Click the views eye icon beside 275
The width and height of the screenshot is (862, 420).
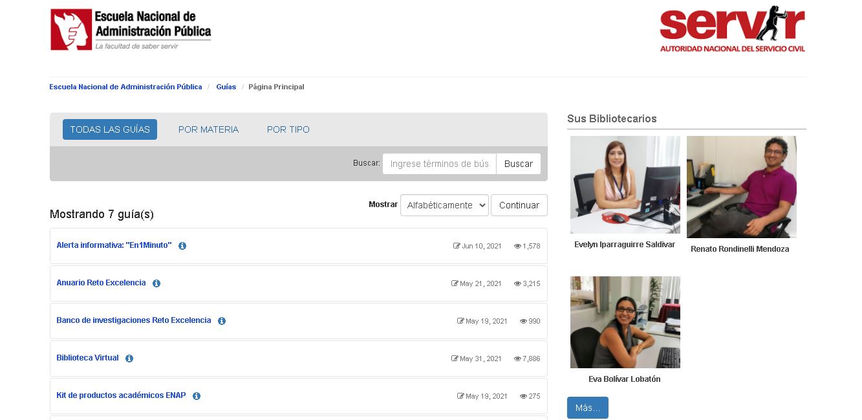coord(523,396)
